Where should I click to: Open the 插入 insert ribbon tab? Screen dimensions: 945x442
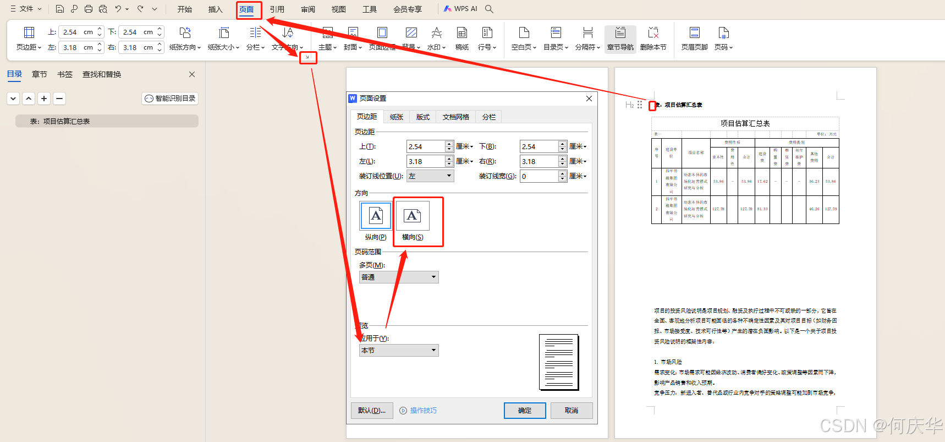point(215,9)
